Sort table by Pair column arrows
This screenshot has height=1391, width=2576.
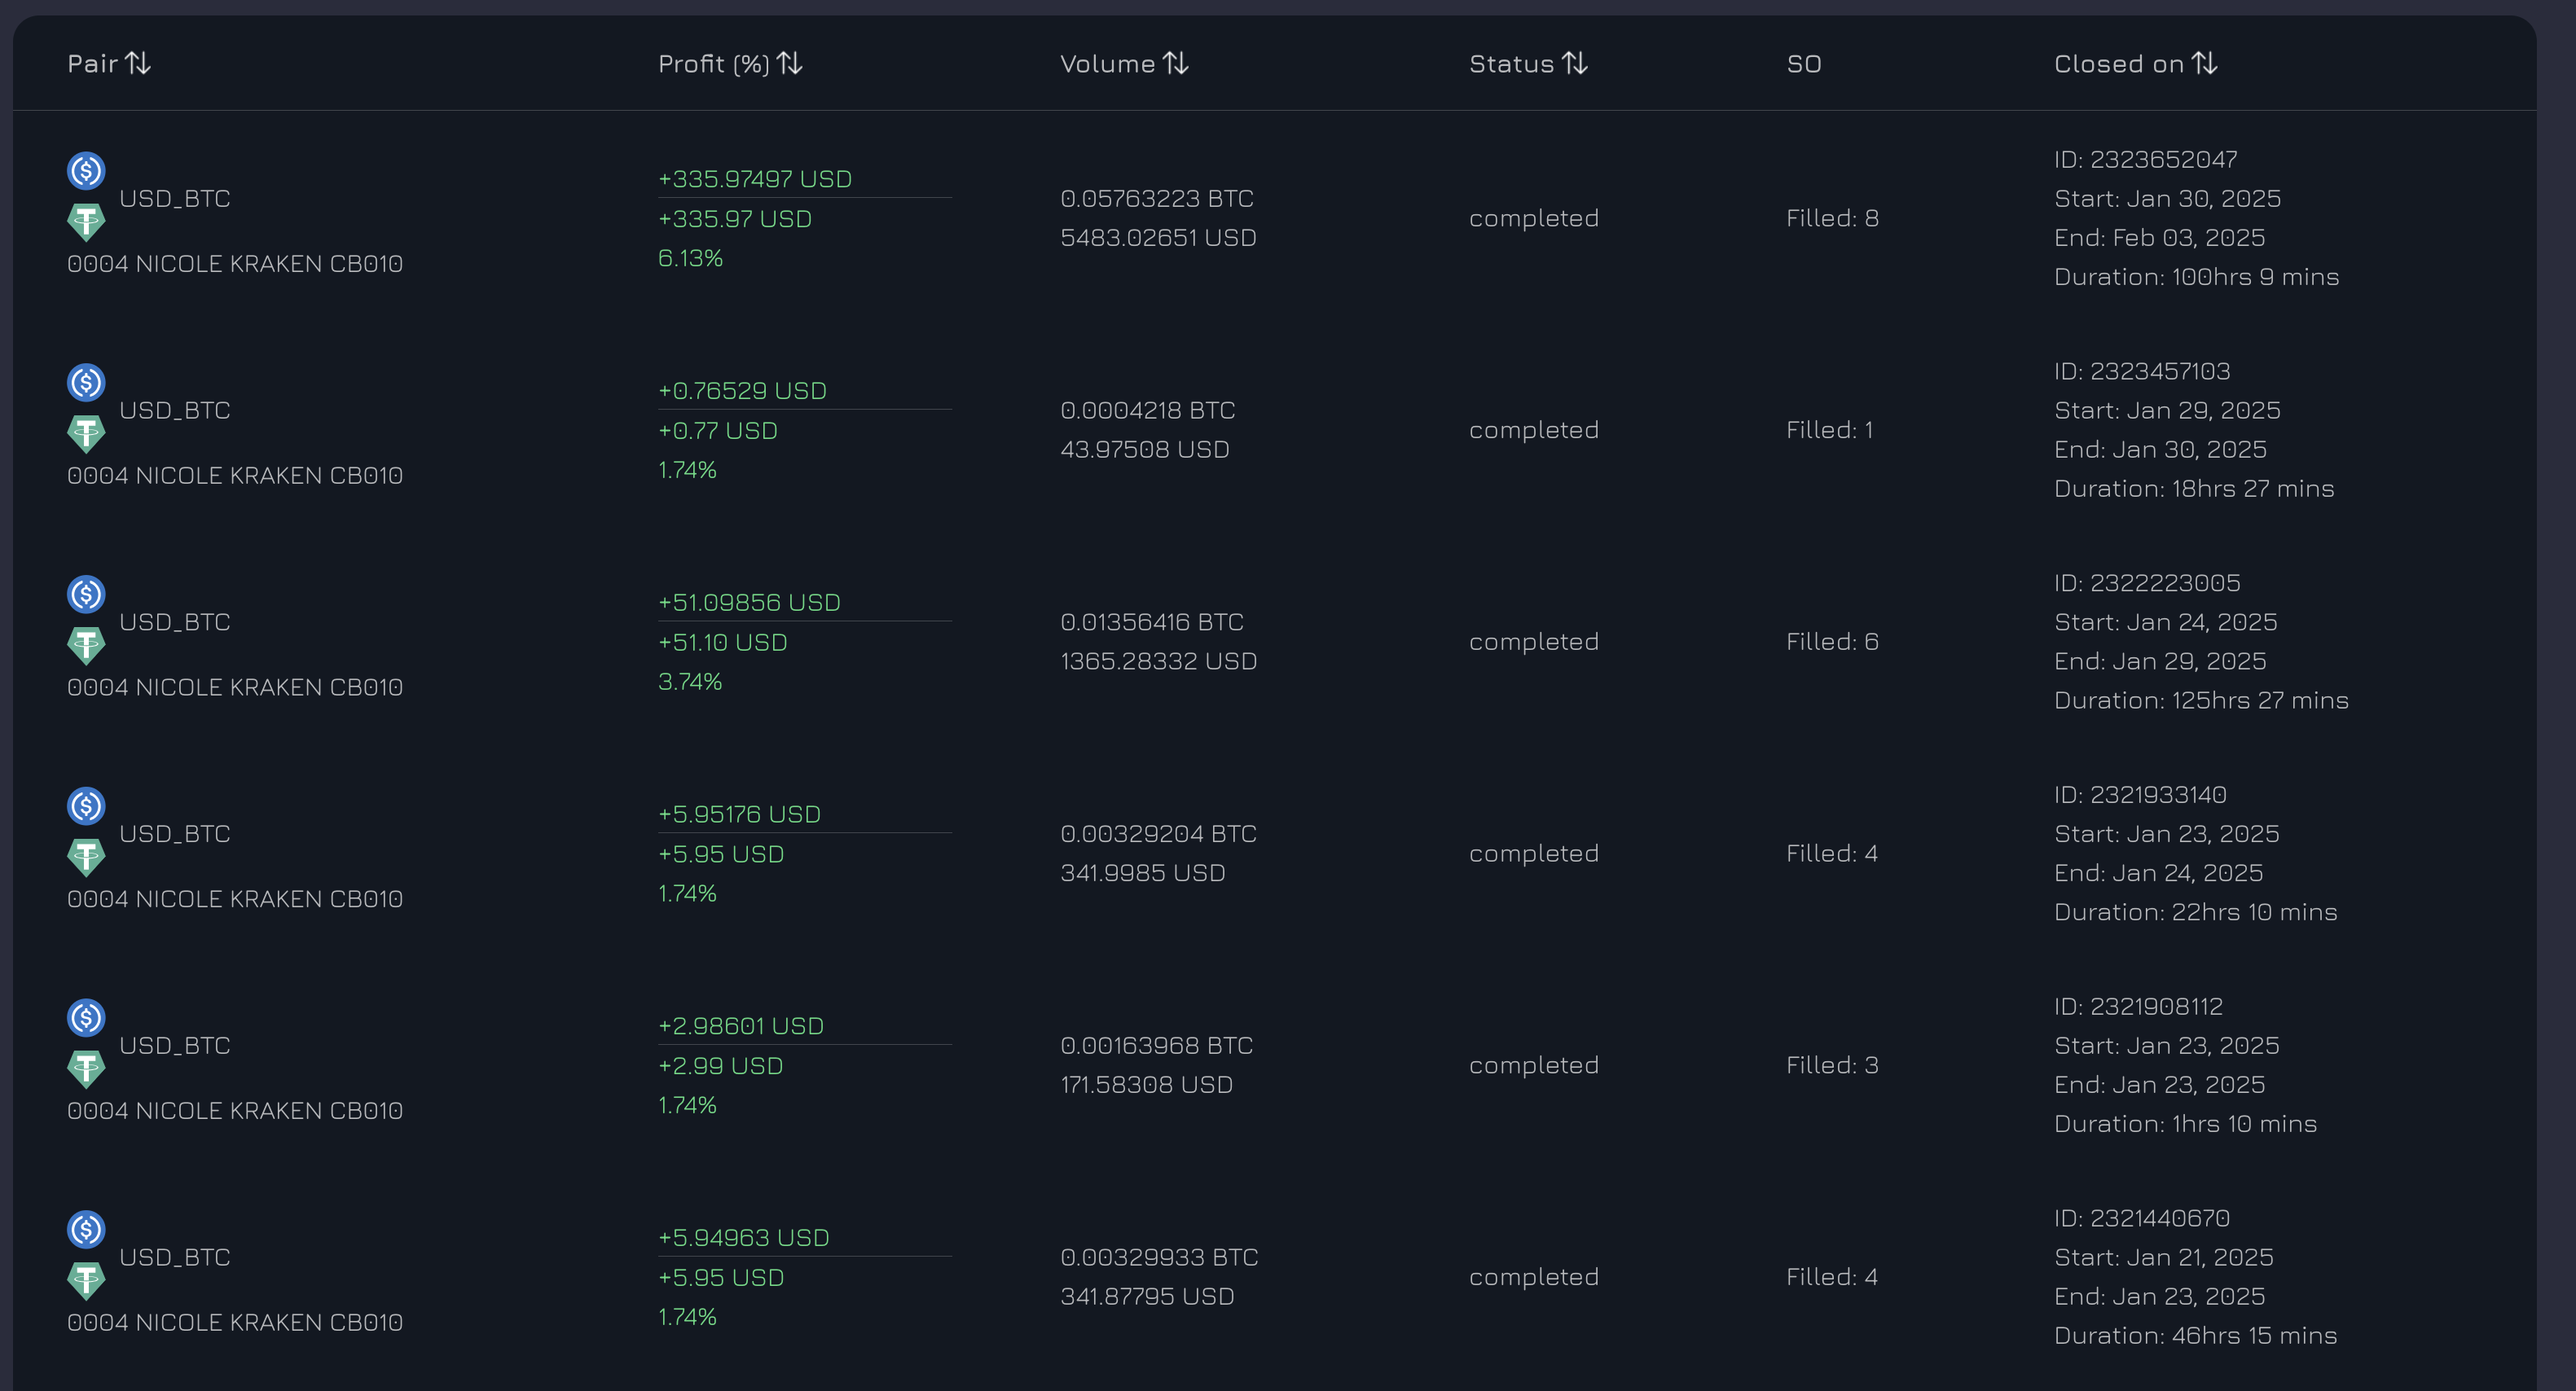pos(138,64)
